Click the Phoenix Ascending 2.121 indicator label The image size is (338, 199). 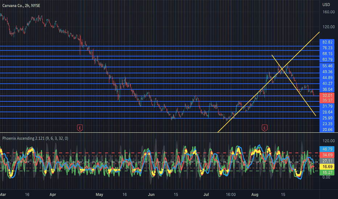tap(35, 138)
